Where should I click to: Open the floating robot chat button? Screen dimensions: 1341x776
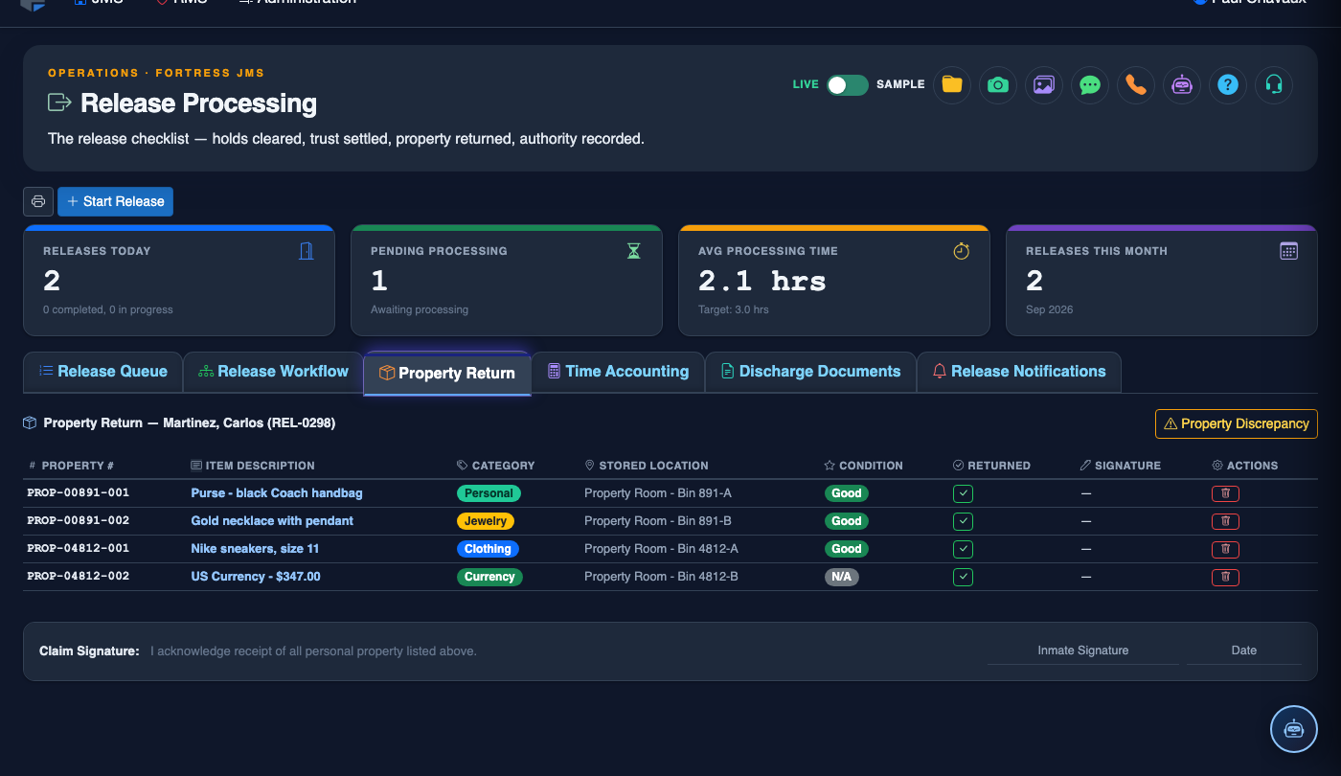[x=1294, y=728]
